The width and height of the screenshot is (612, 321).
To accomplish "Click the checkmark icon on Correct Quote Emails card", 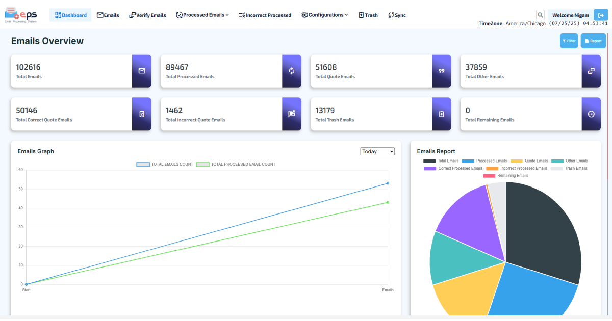I will coord(142,114).
